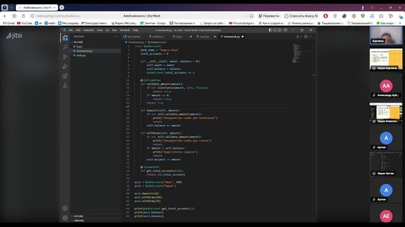Open main.py in the Explorer tree

coord(95,55)
